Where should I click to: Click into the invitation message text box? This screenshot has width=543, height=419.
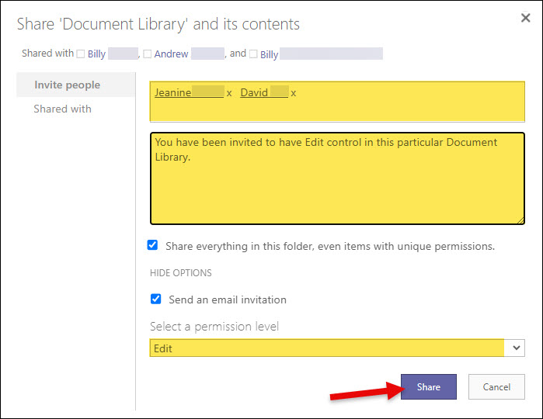(x=337, y=178)
